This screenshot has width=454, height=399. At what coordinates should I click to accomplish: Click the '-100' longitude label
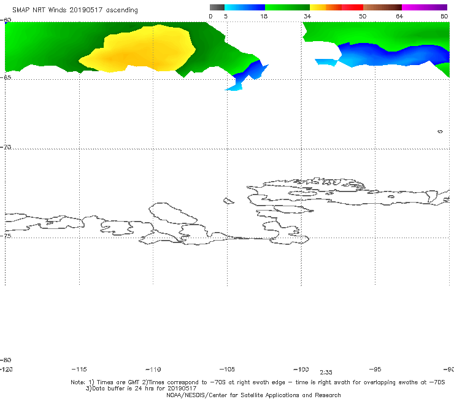coord(301,369)
